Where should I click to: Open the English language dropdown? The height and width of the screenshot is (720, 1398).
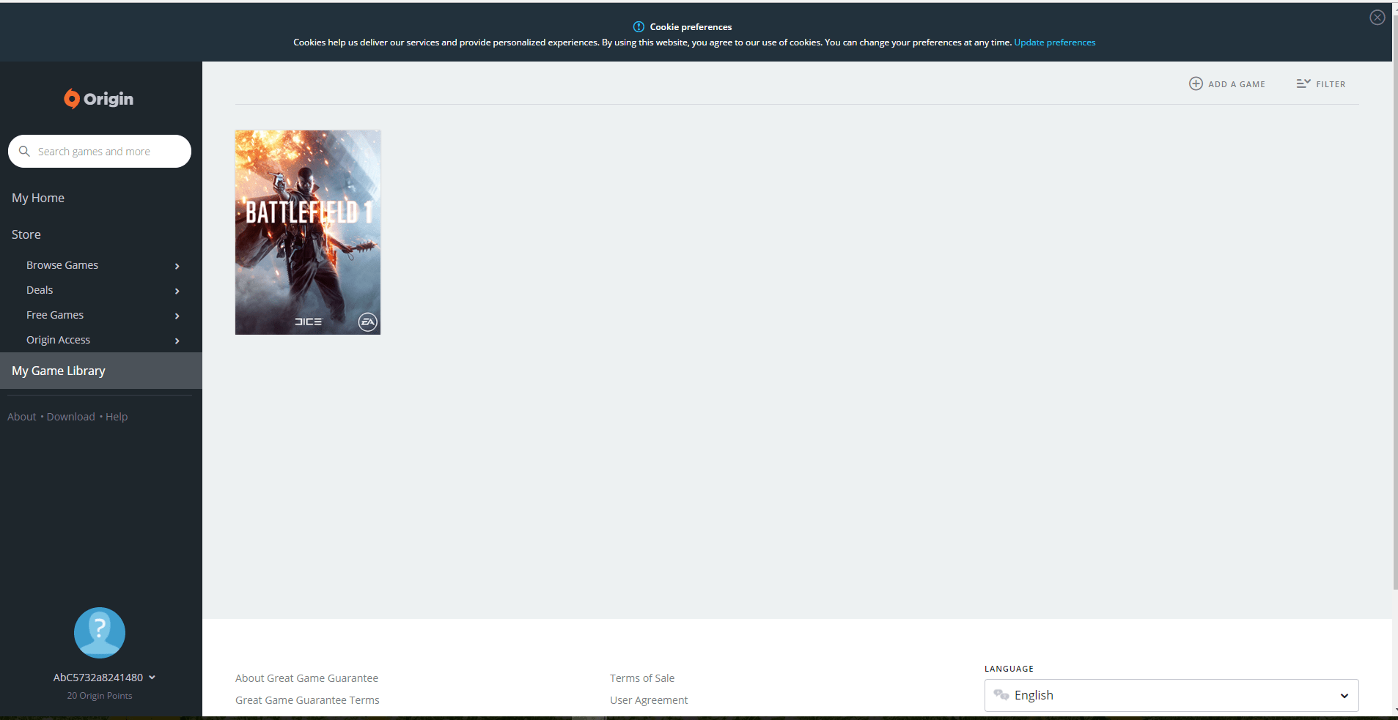pos(1171,695)
